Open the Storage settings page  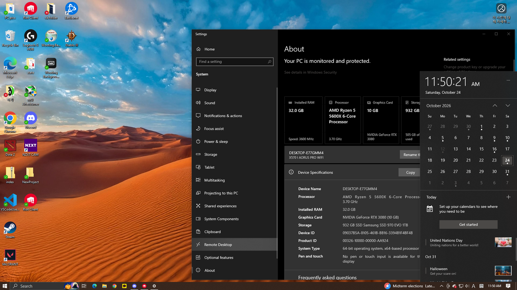235,154
